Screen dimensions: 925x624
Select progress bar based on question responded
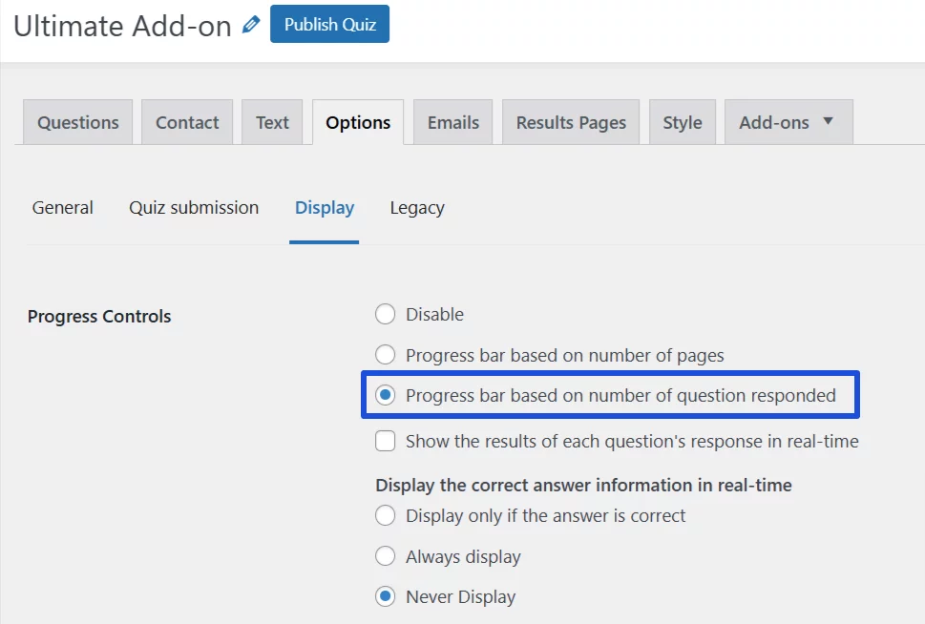coord(386,395)
